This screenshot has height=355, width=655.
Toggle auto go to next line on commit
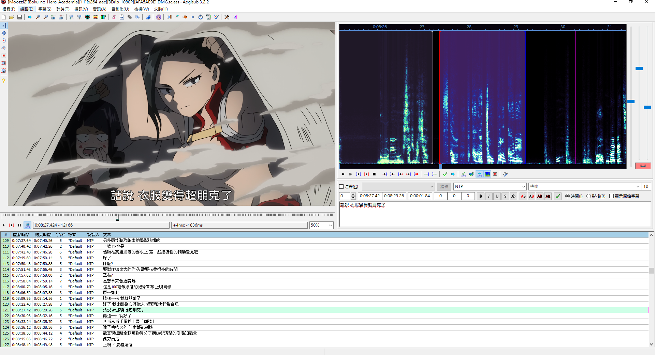[x=471, y=174]
